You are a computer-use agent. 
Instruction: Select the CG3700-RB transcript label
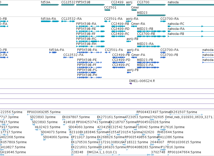click(146, 34)
